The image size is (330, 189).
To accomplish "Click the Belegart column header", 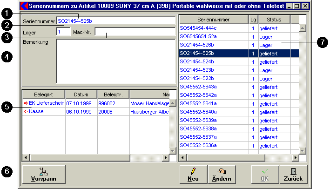I will (x=43, y=94).
